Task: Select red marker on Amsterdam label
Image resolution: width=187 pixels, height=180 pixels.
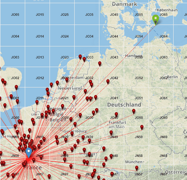Action: tap(67, 80)
